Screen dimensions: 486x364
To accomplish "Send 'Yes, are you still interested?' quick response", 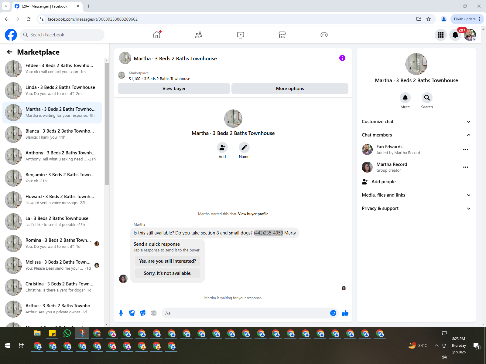I will (168, 261).
